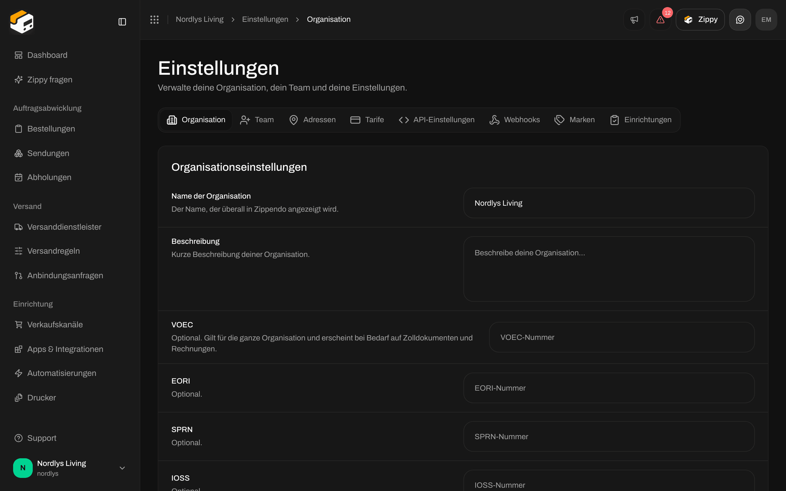Click the VOEC-Nummer input field
Screen dimensions: 786x491
pyautogui.click(x=622, y=337)
